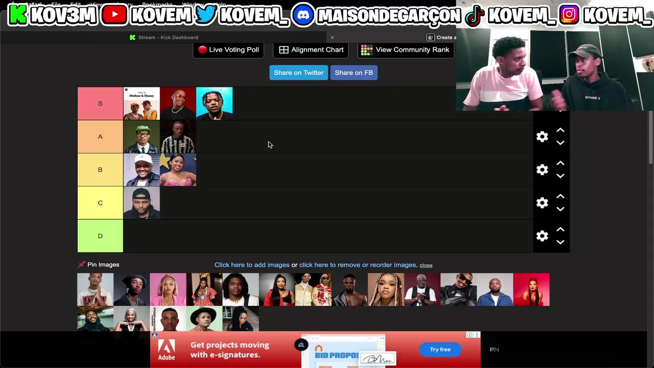This screenshot has height=368, width=654.
Task: Pick the grey-haired woman with hands together
Action: [132, 319]
